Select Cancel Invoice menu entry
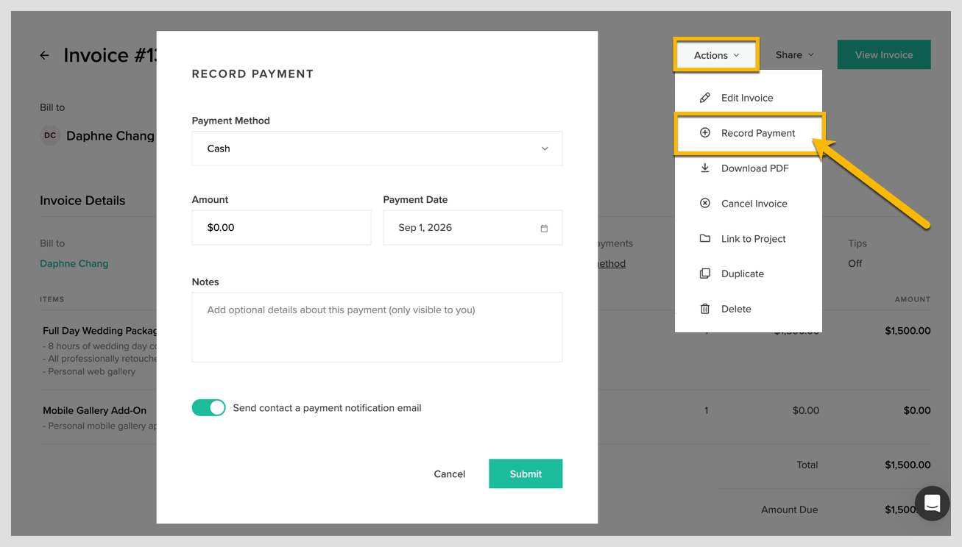This screenshot has width=962, height=547. coord(748,204)
